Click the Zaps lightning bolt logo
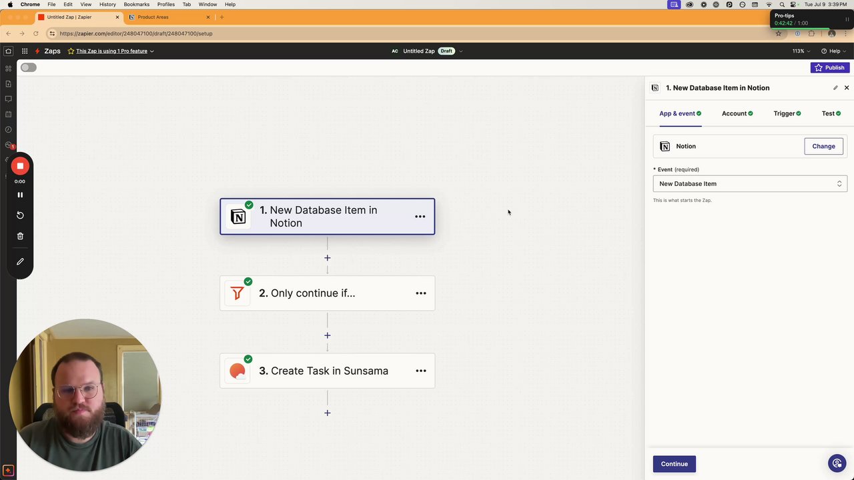The height and width of the screenshot is (480, 854). 37,51
